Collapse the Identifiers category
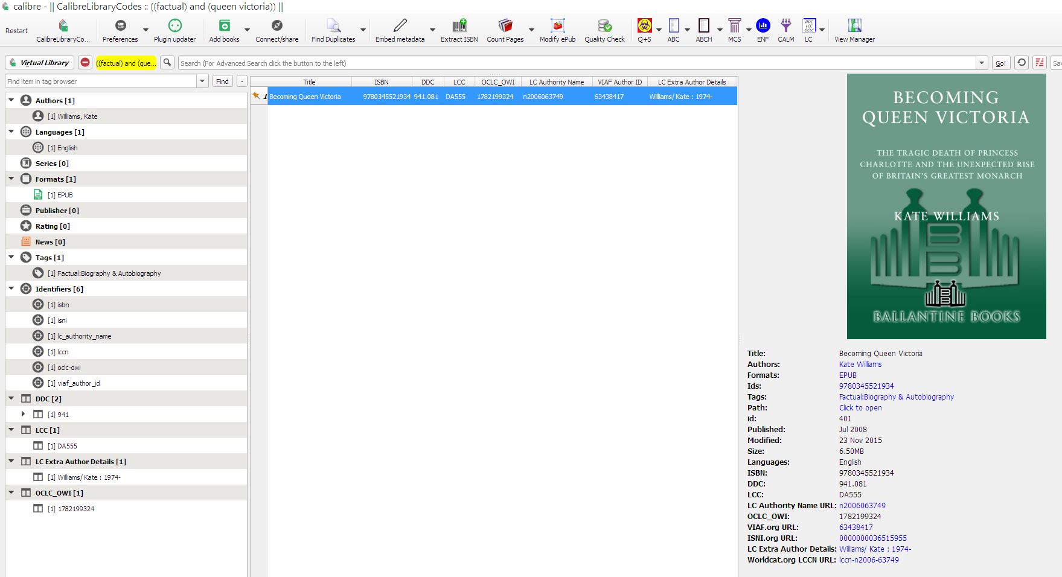The image size is (1062, 577). pos(11,288)
